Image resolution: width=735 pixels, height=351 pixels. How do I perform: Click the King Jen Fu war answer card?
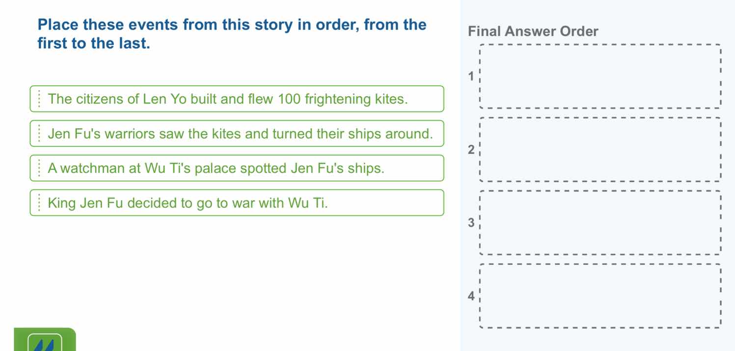tap(237, 202)
